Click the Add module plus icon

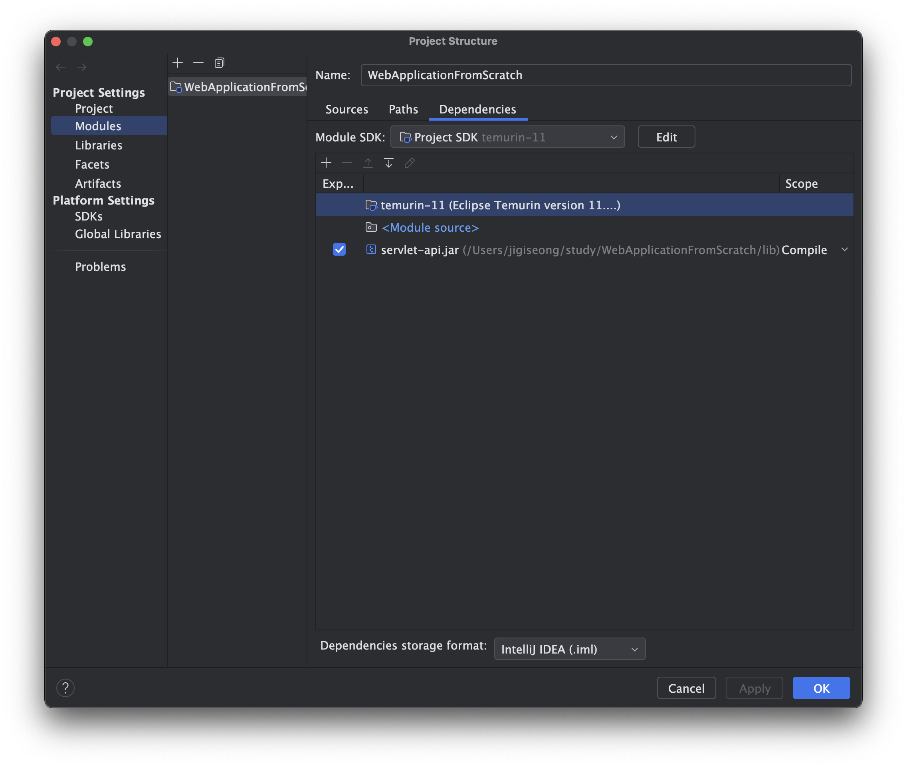tap(177, 63)
